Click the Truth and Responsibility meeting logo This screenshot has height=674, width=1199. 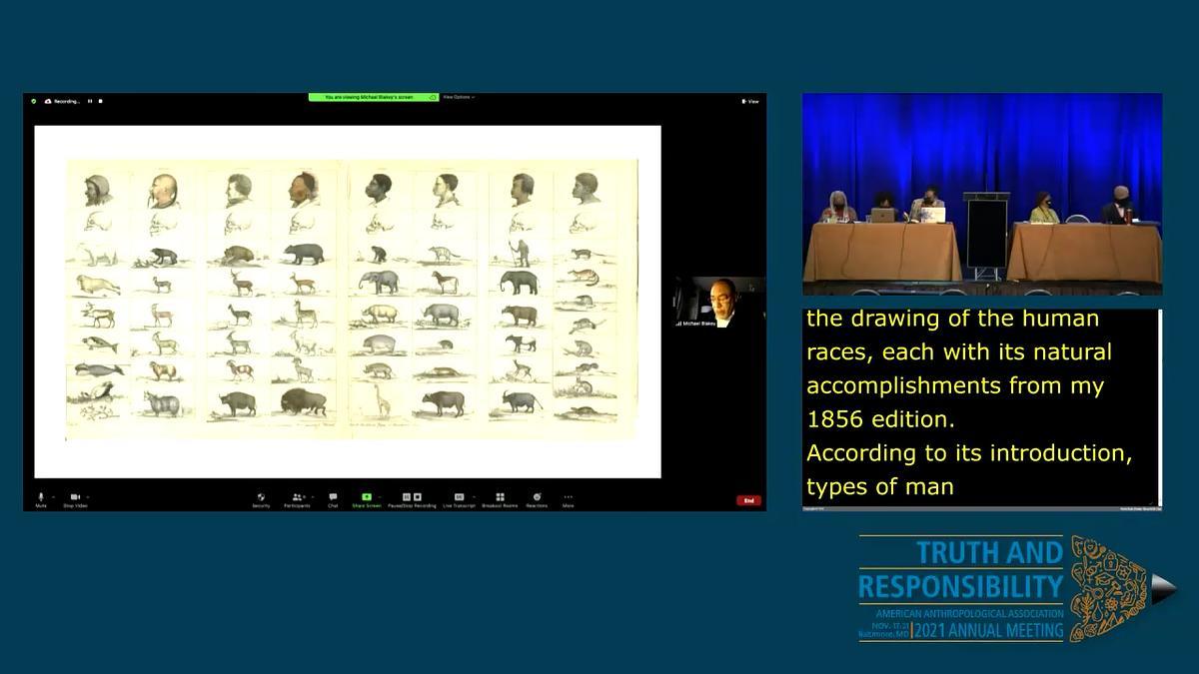[1017, 589]
